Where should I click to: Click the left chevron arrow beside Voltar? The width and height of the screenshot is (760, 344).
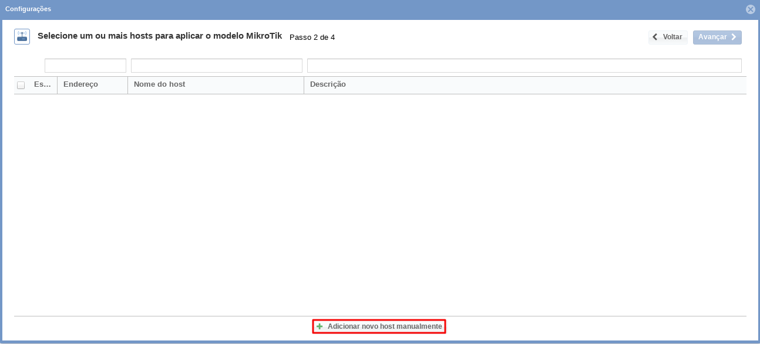[x=655, y=37]
